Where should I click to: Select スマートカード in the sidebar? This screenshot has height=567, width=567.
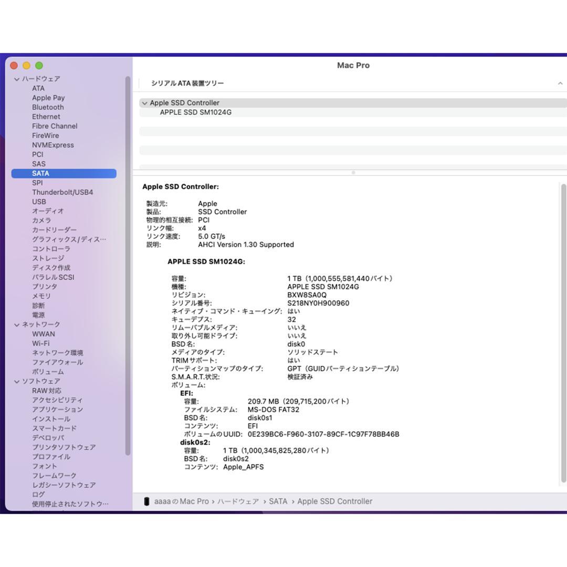[54, 428]
